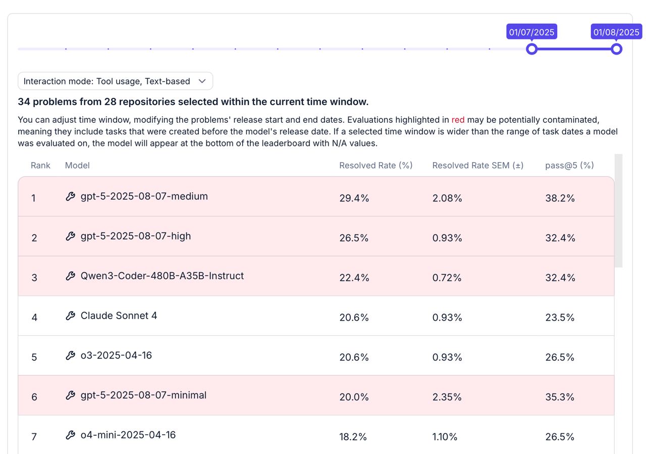Select the o3-2025-04-16 model name

116,356
